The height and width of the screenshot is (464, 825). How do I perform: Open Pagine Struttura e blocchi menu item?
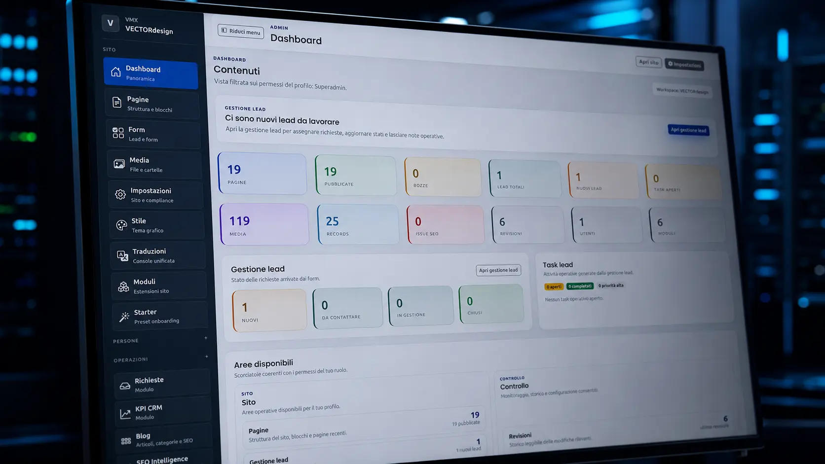(x=152, y=104)
